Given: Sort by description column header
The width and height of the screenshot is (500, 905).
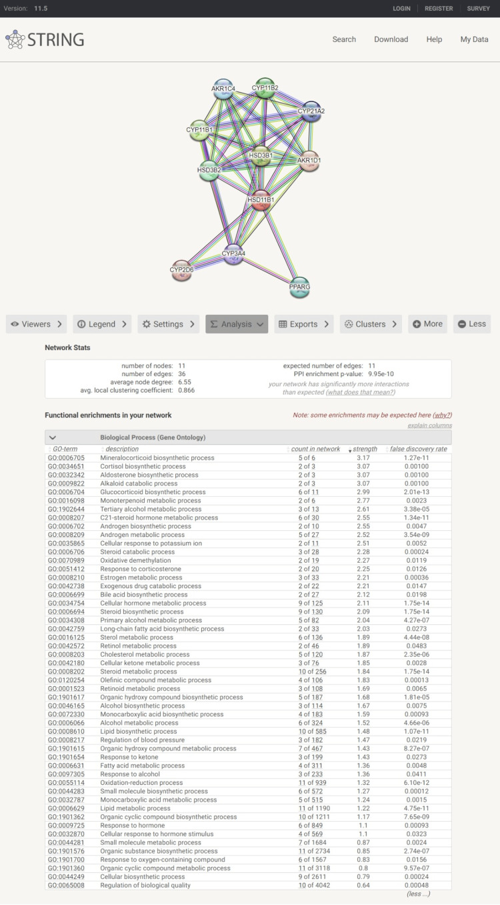Looking at the screenshot, I should (122, 449).
